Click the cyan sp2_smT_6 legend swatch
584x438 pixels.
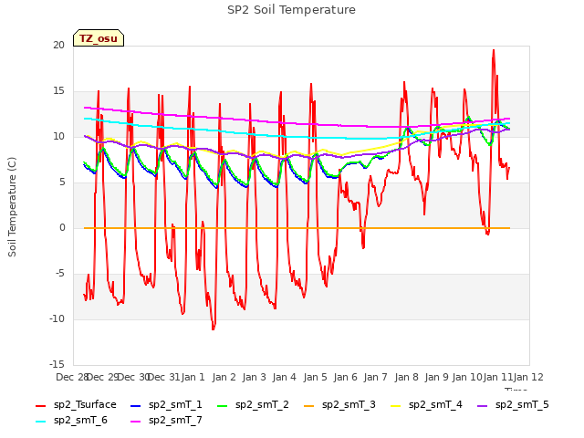[40, 422]
